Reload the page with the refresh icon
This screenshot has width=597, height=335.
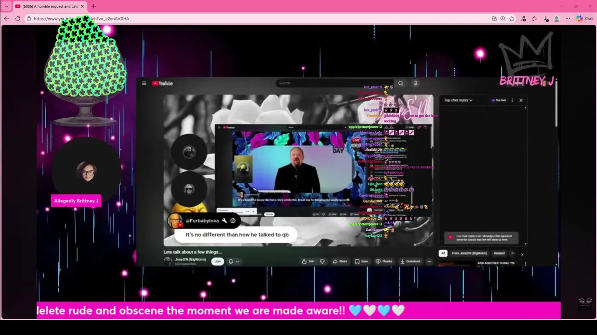point(18,19)
